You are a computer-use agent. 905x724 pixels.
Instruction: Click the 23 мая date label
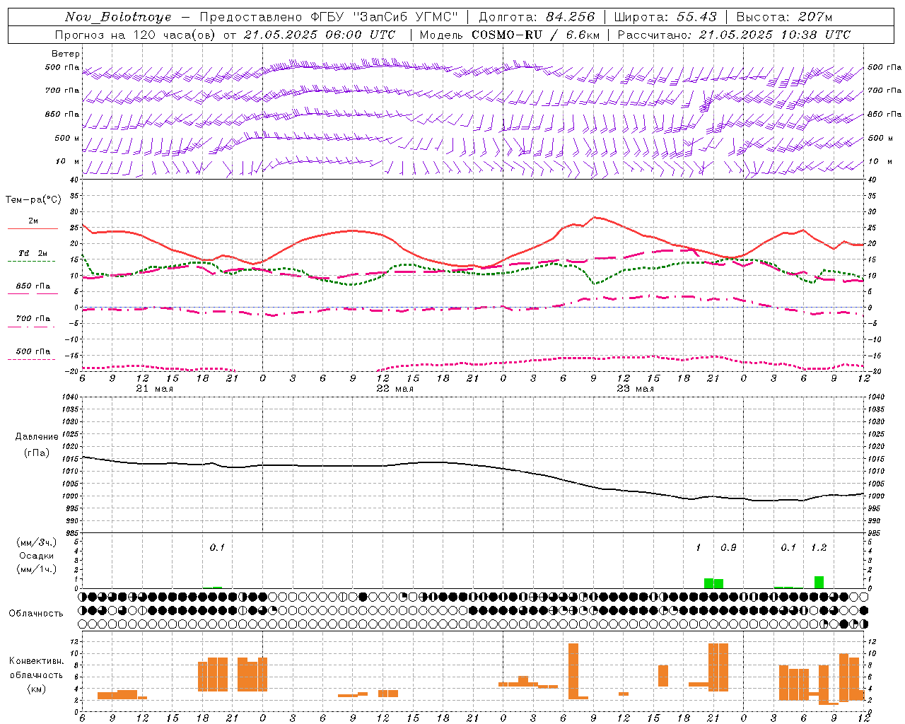pos(635,389)
